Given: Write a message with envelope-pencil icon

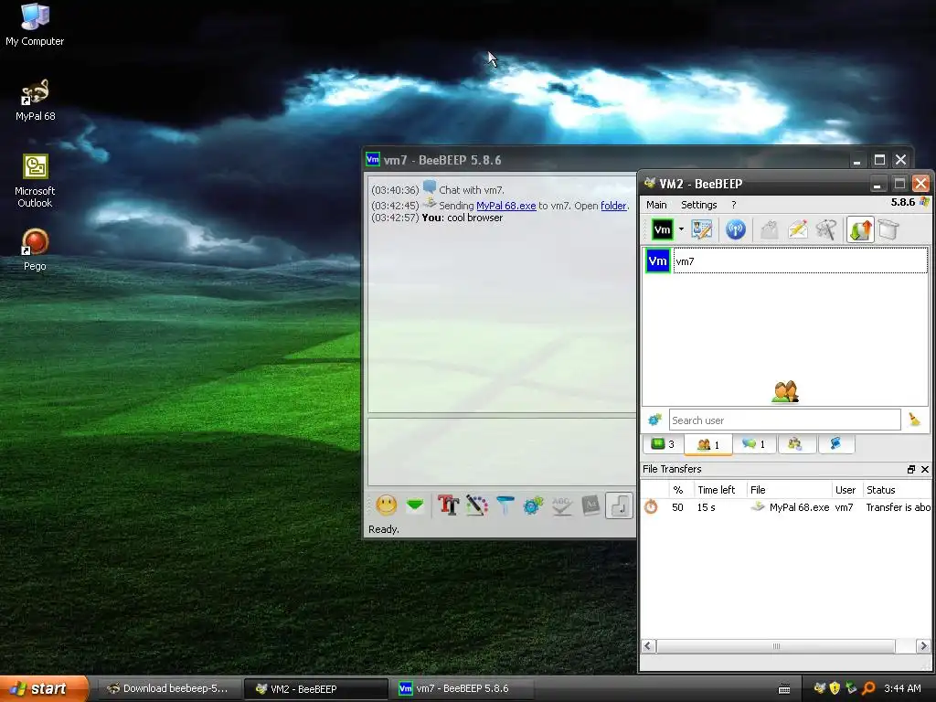Looking at the screenshot, I should 798,229.
